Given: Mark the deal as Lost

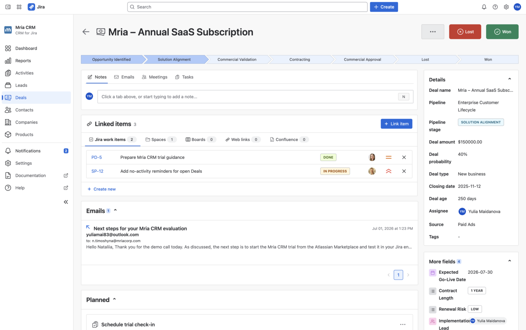Looking at the screenshot, I should pos(465,32).
